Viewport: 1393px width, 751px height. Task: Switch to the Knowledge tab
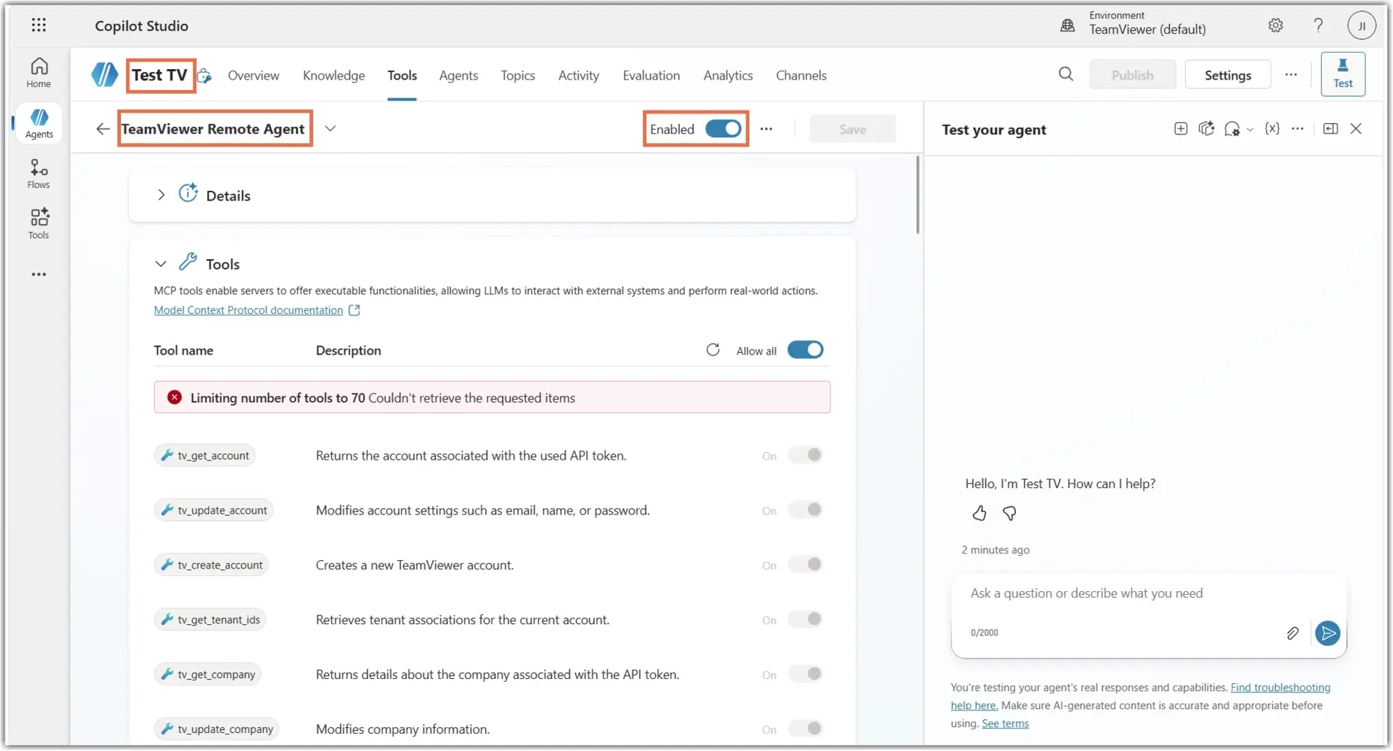coord(334,75)
